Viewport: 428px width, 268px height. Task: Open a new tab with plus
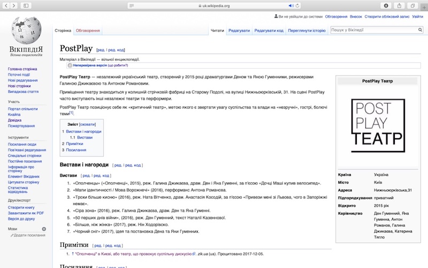424,8
